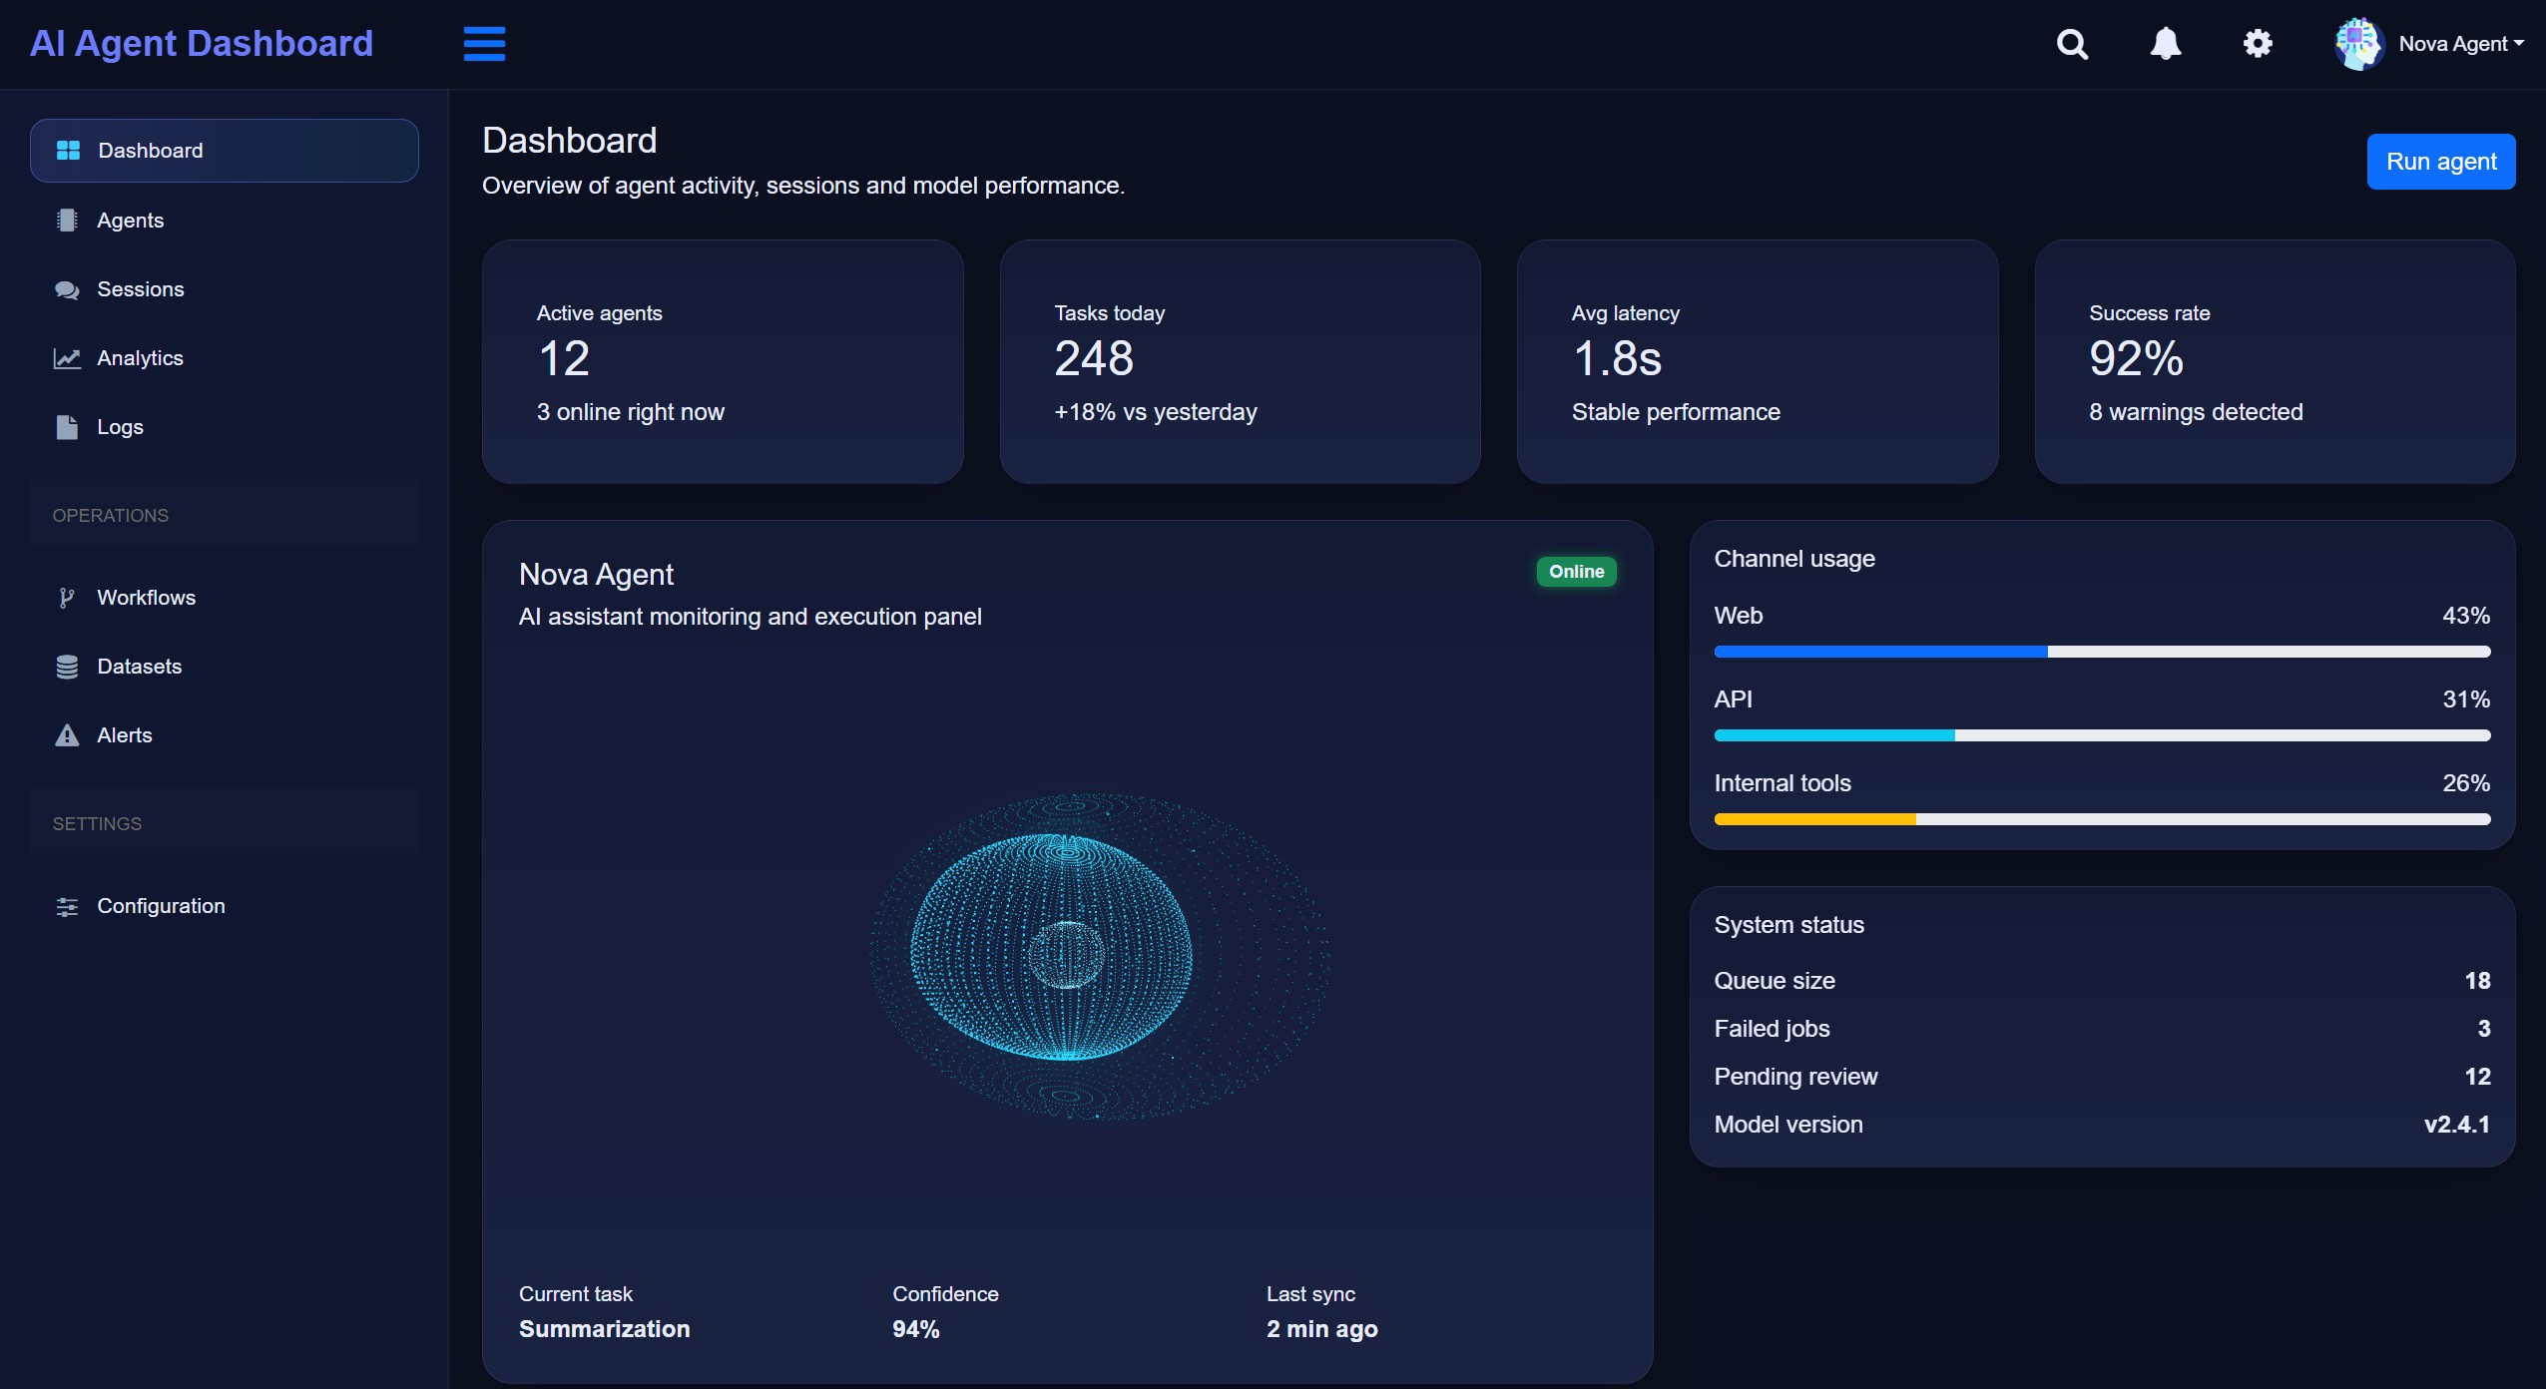
Task: Click the Success rate stat card
Action: tap(2274, 361)
